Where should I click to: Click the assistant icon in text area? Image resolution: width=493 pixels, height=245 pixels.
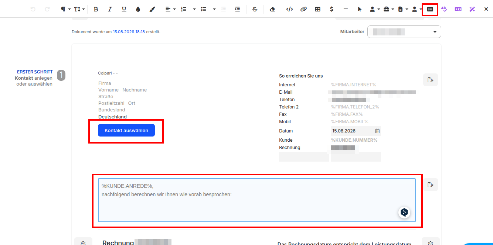[404, 212]
